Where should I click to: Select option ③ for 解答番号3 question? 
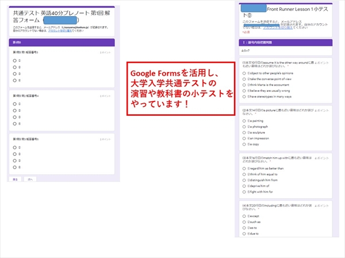pyautogui.click(x=15, y=74)
